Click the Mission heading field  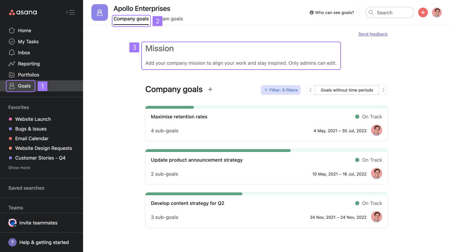tap(160, 48)
